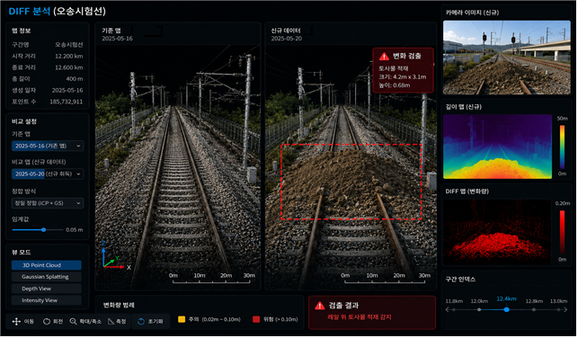
Task: Click the 12.4km marker on 구간 인덱스
Action: click(x=507, y=310)
